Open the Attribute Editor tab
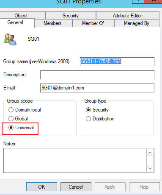Image resolution: width=162 pixels, height=195 pixels. [x=128, y=16]
